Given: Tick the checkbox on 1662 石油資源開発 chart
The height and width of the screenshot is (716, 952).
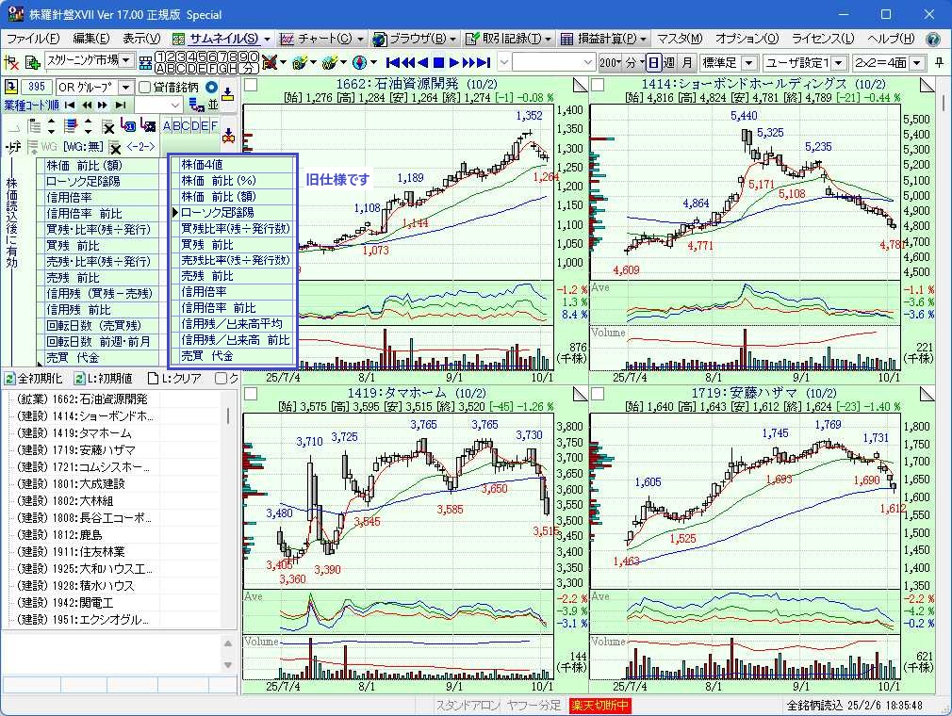Looking at the screenshot, I should coord(251,85).
